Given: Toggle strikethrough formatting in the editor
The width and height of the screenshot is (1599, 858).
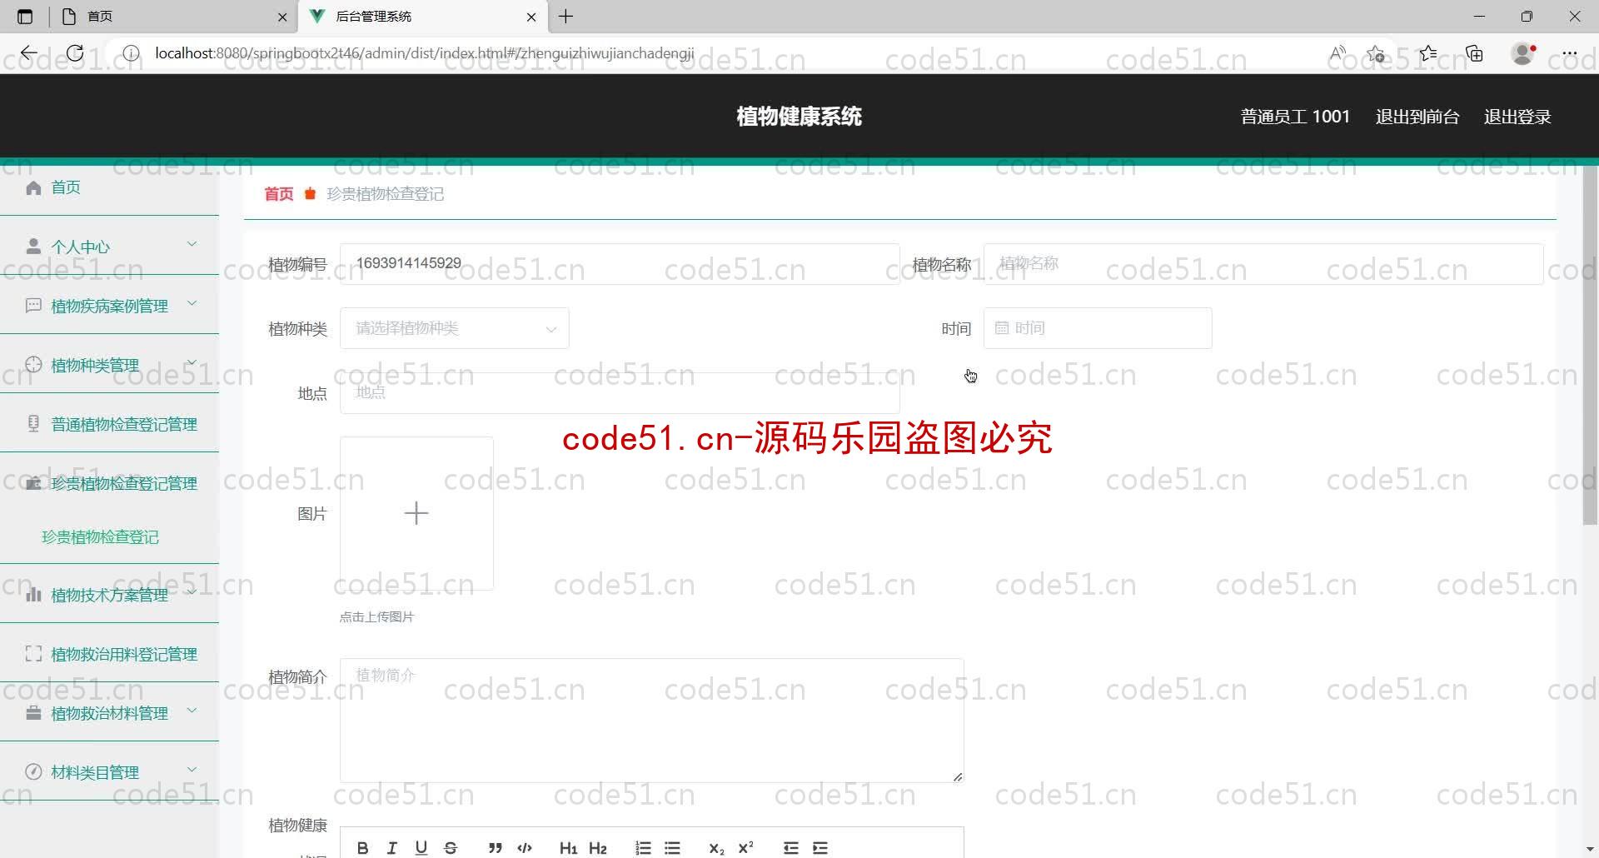Looking at the screenshot, I should click(451, 848).
